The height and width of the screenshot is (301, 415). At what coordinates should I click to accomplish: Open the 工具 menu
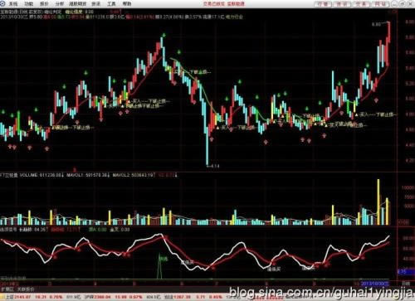tap(111, 3)
